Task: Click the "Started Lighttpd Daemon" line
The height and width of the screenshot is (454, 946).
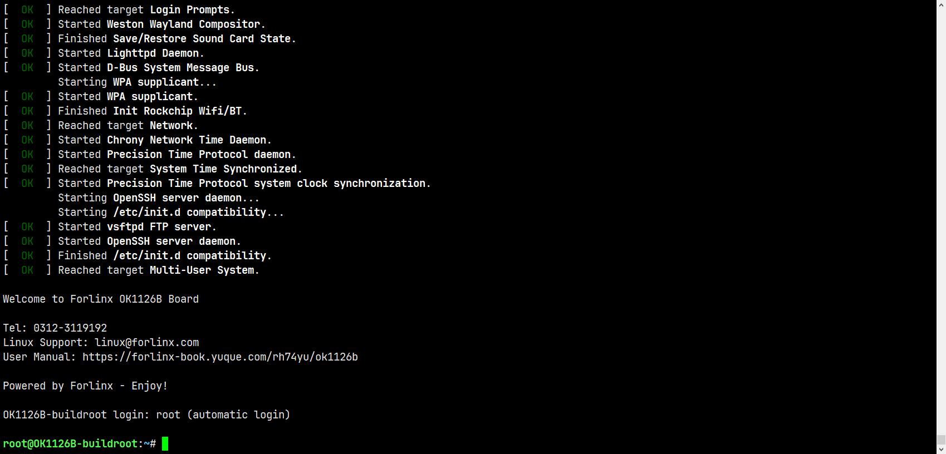Action: tap(131, 53)
